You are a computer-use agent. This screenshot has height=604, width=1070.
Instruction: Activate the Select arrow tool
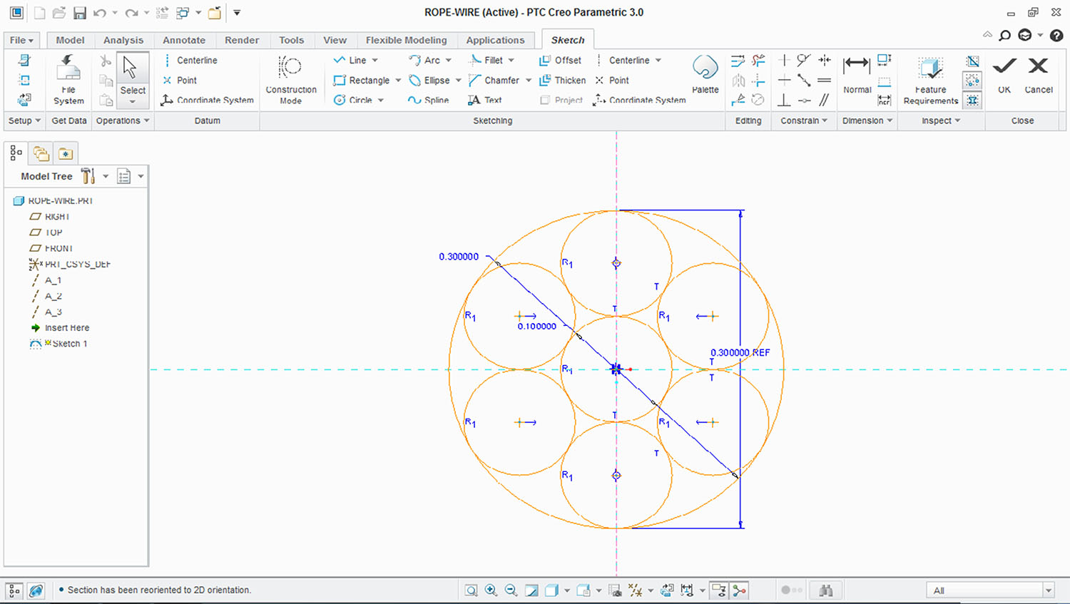coord(133,78)
